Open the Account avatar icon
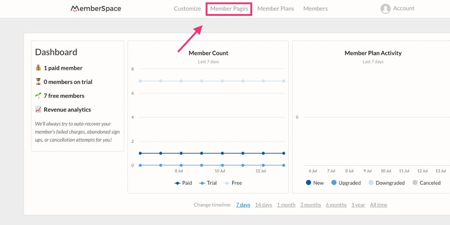Viewport: 450px width, 225px height. (386, 8)
